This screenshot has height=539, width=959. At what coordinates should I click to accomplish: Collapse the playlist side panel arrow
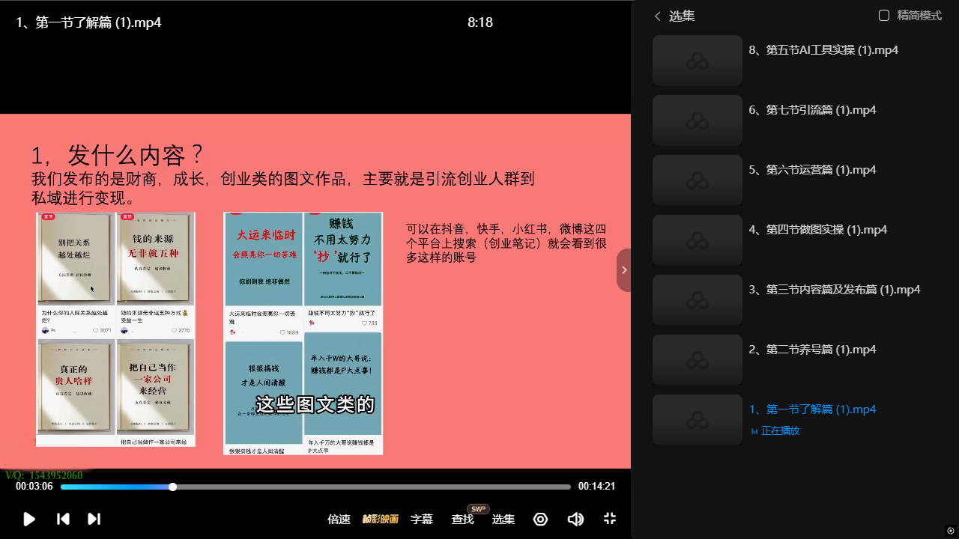coord(623,270)
